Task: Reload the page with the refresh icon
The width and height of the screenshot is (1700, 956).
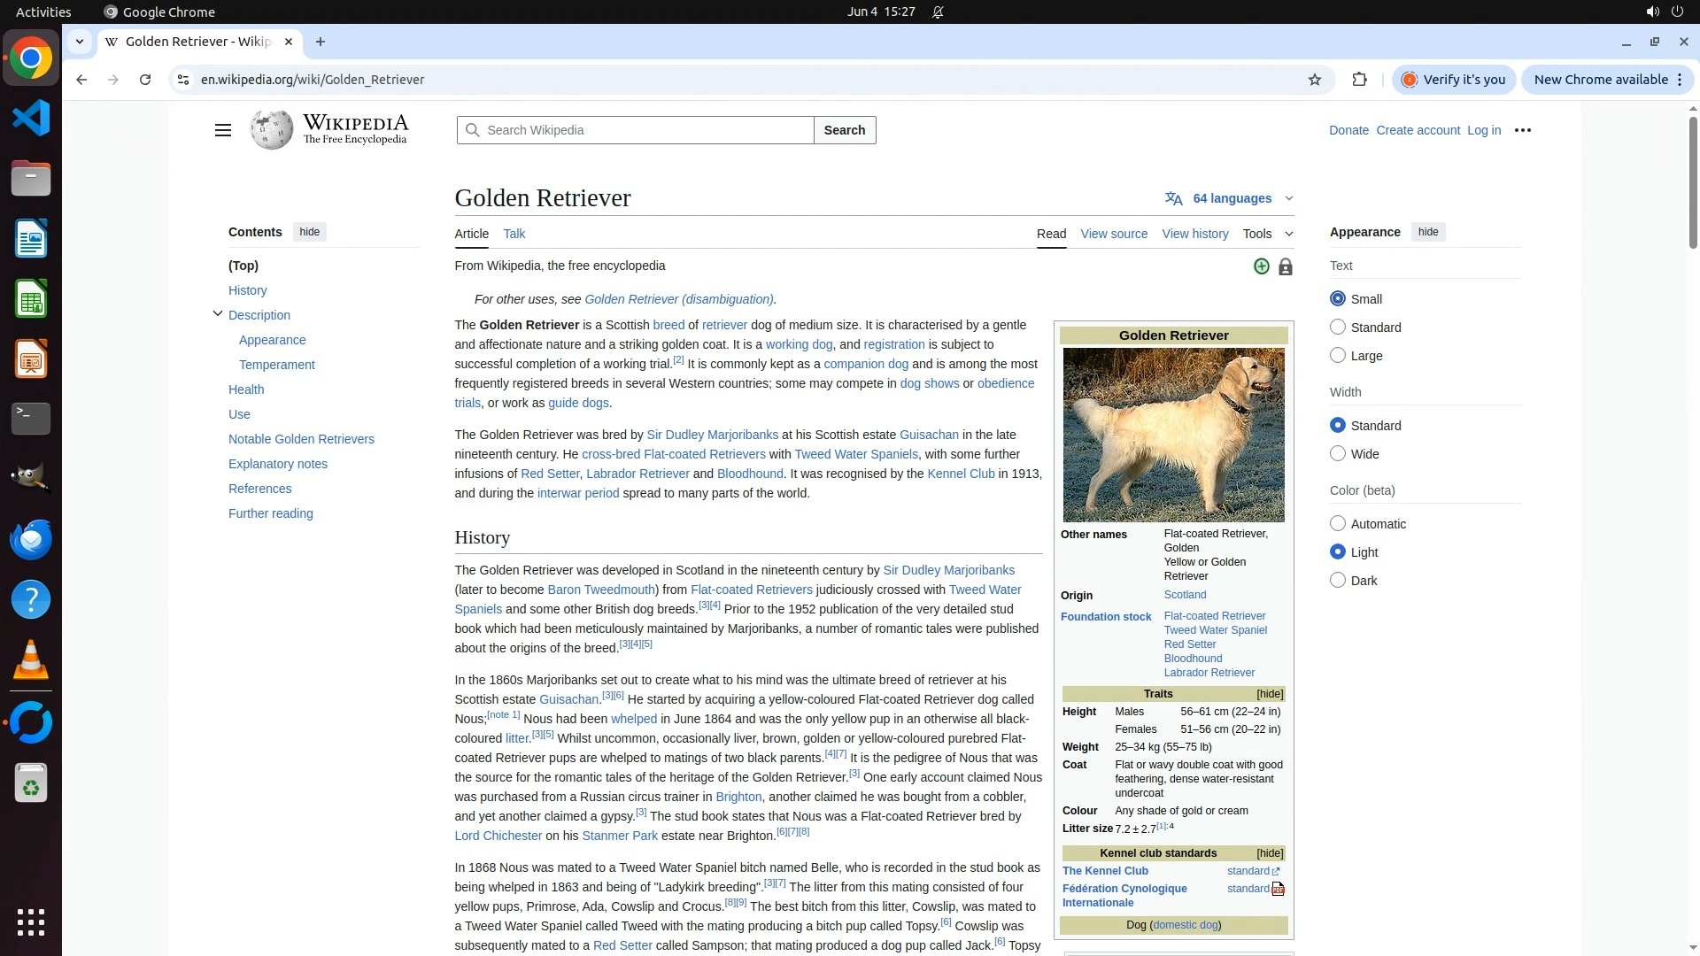Action: (145, 80)
